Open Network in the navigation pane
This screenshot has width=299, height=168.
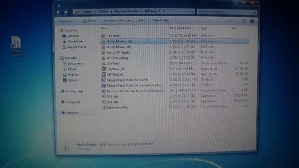coord(70,113)
